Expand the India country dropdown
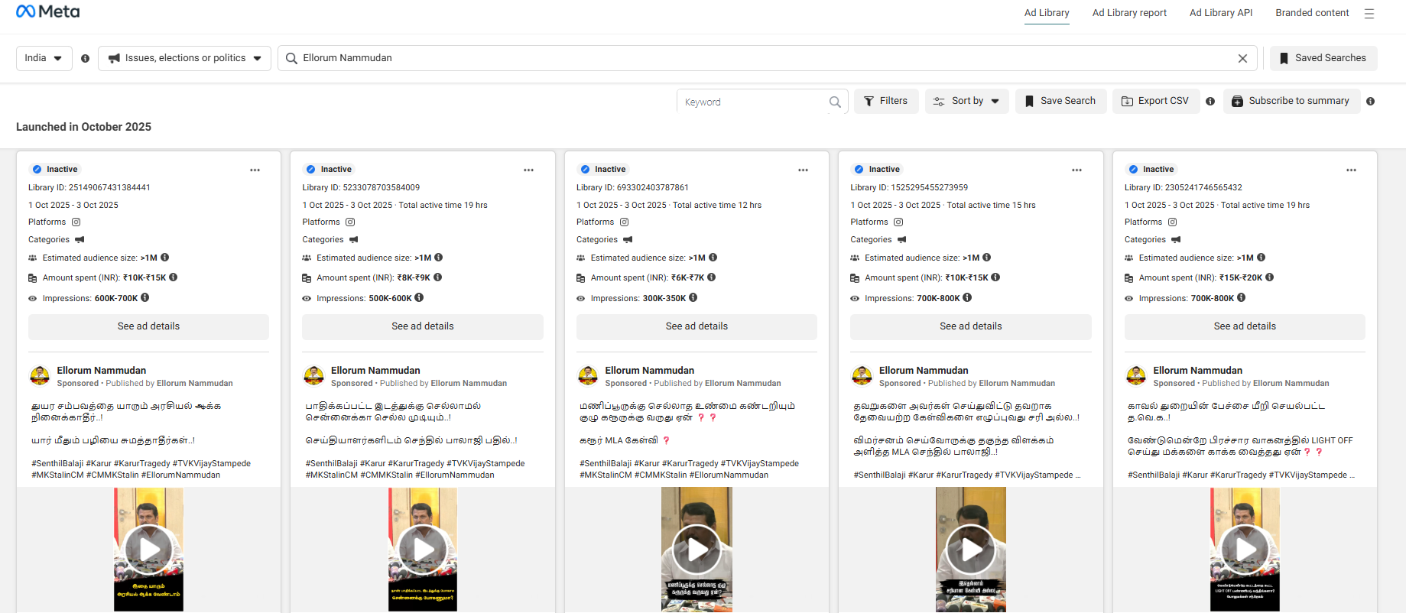Viewport: 1406px width, 613px height. 44,58
